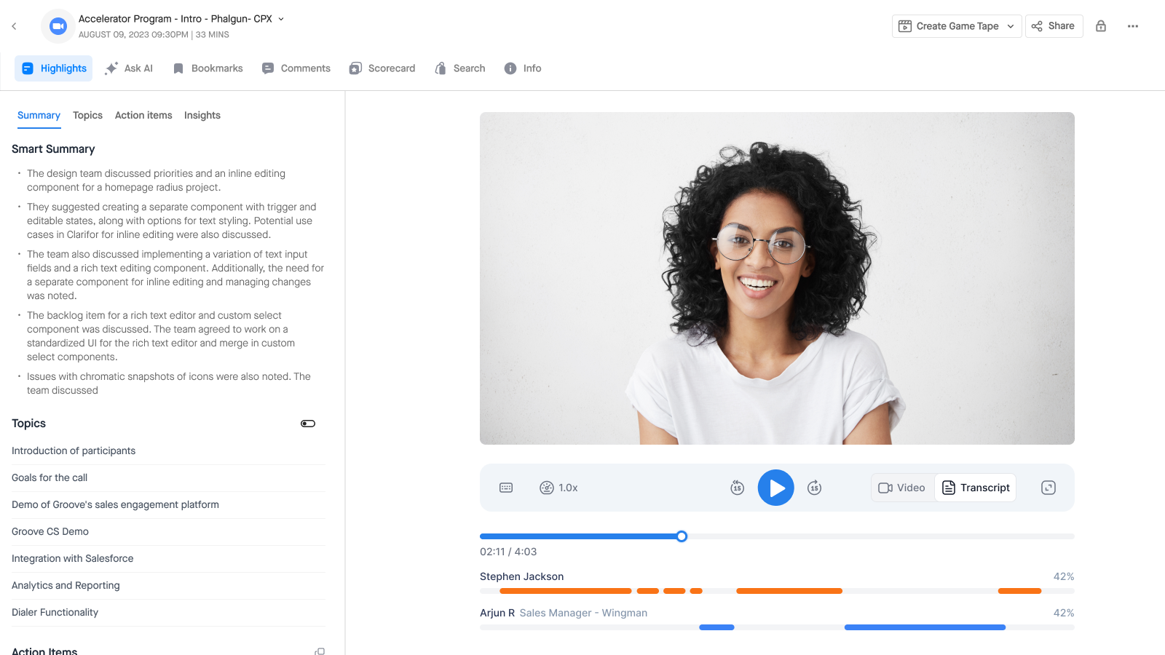Click the Share network icon
Screen dimensions: 1165x655
1037,26
